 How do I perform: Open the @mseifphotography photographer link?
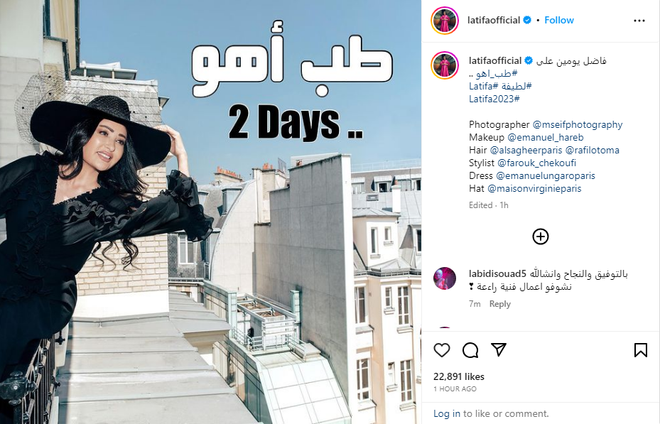coord(577,124)
